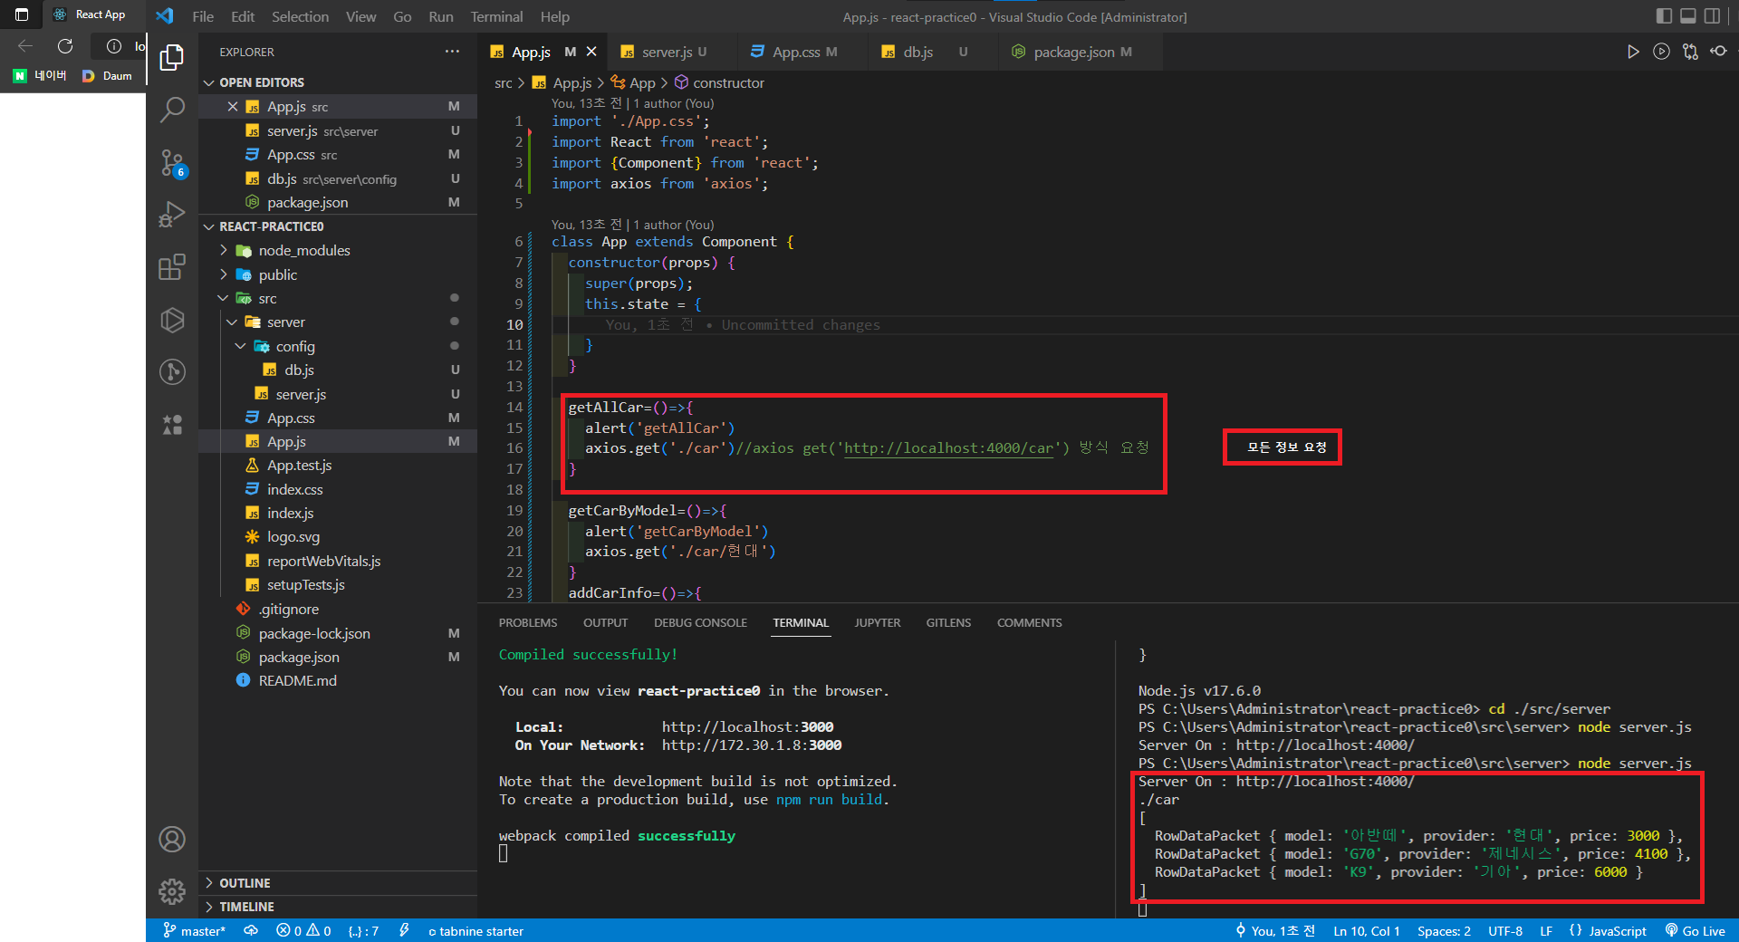Go back in the browser
The width and height of the screenshot is (1739, 942).
point(25,46)
